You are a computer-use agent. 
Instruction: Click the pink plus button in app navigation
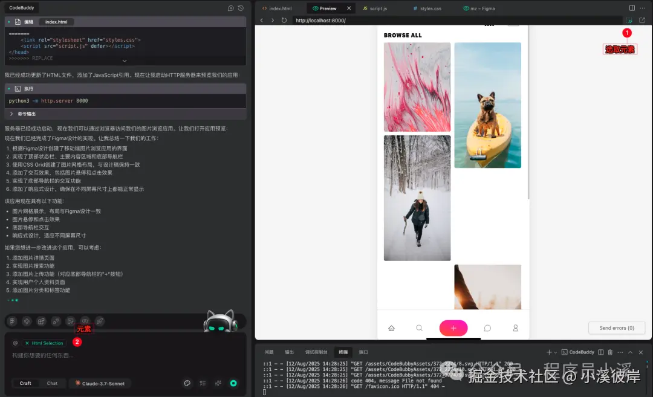pyautogui.click(x=453, y=328)
